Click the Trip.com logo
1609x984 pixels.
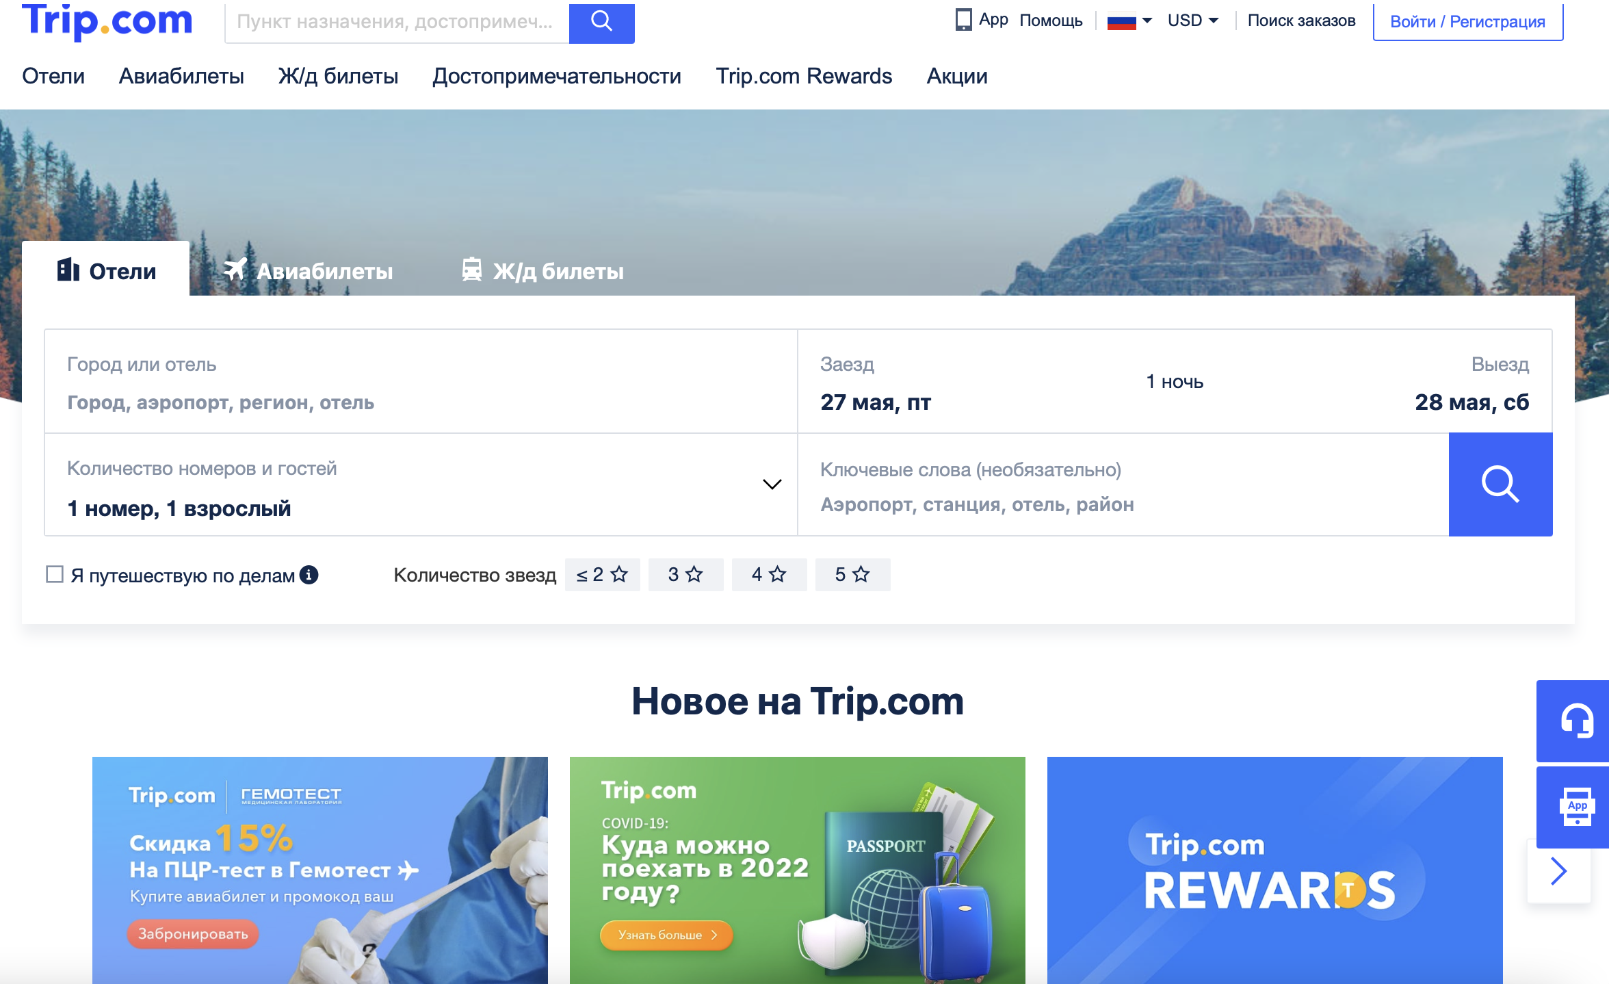pos(107,21)
